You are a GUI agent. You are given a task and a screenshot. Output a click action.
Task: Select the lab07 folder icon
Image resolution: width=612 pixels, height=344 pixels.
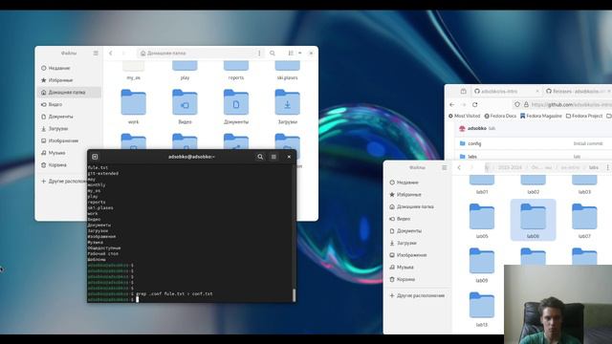pyautogui.click(x=584, y=217)
